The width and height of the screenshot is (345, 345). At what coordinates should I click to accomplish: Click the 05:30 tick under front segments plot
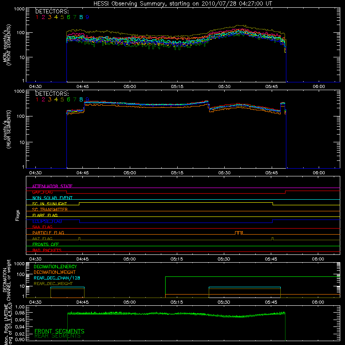[x=224, y=87]
